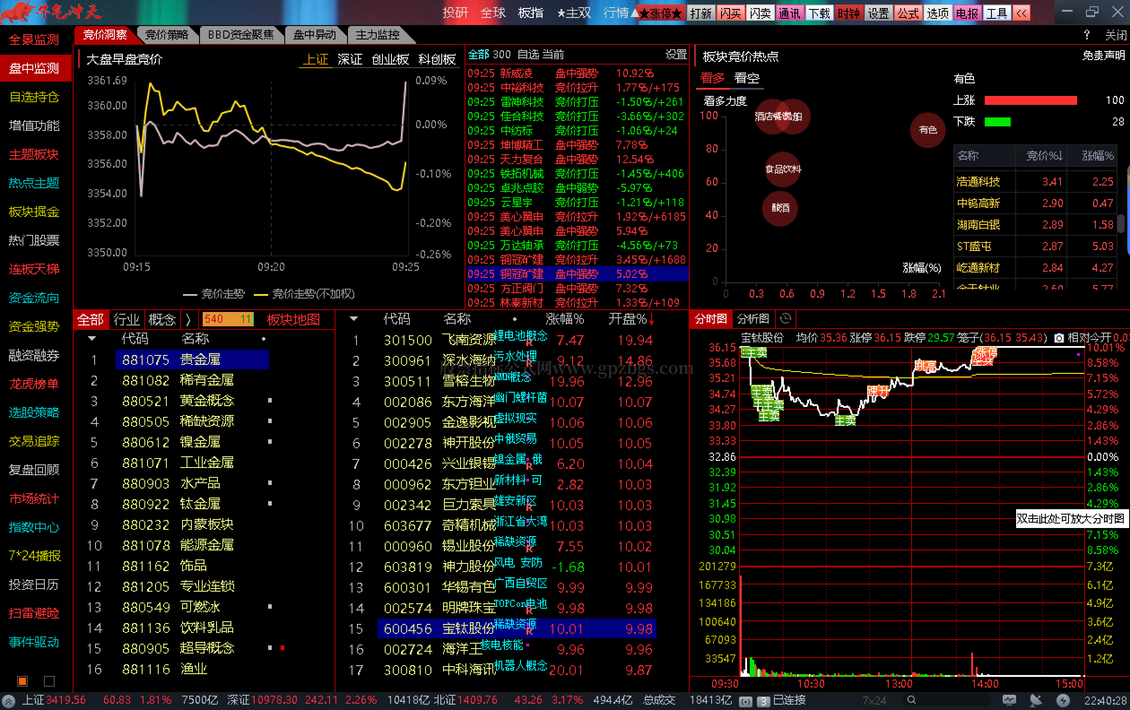Screen dimensions: 1130x710
Task: Click the red 上涨 progress bar
Action: tap(1030, 100)
